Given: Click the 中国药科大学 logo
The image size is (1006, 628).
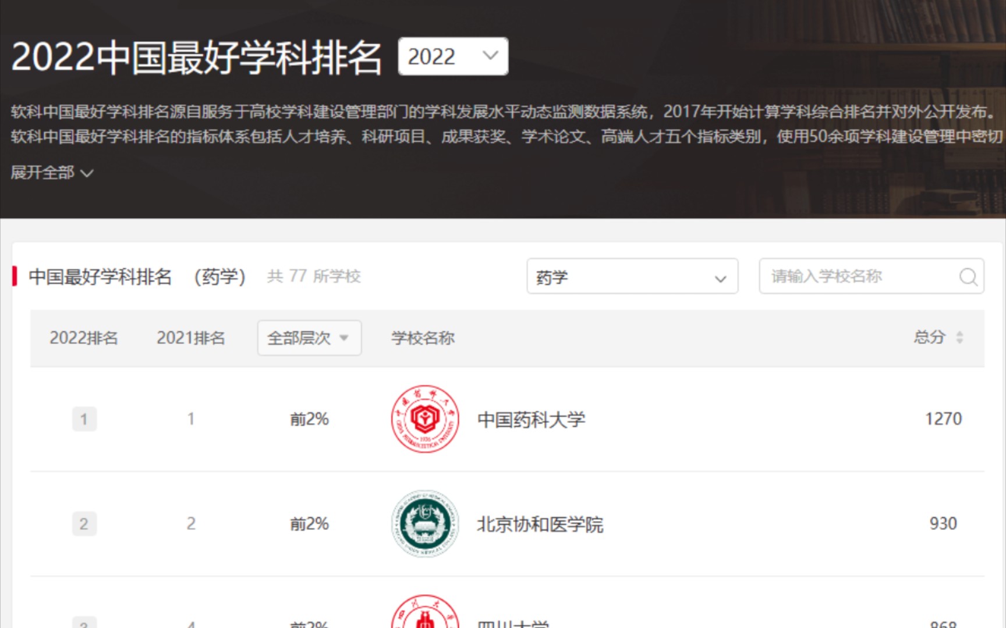Looking at the screenshot, I should click(425, 419).
